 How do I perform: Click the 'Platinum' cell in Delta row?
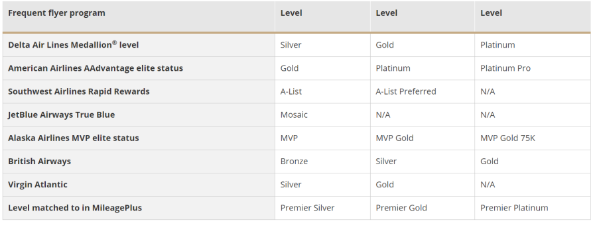(532, 45)
